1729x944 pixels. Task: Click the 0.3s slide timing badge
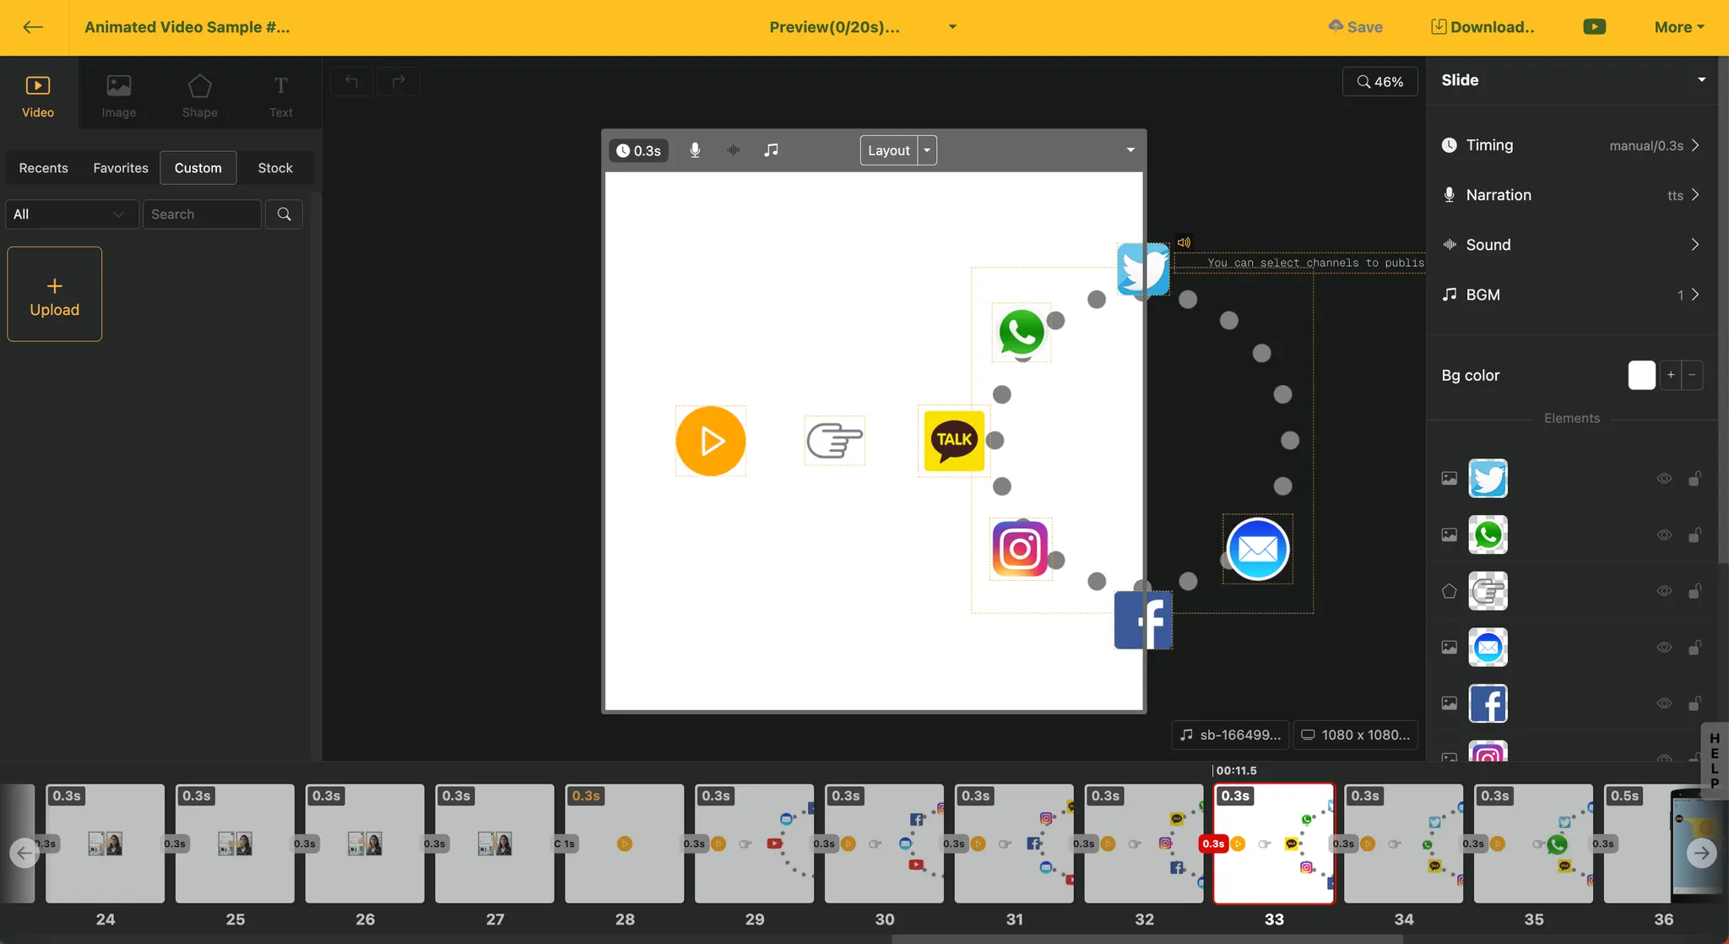639,150
